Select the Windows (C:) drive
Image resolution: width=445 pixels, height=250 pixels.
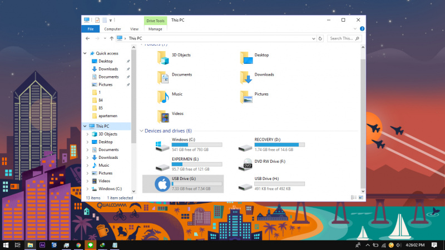pyautogui.click(x=189, y=144)
